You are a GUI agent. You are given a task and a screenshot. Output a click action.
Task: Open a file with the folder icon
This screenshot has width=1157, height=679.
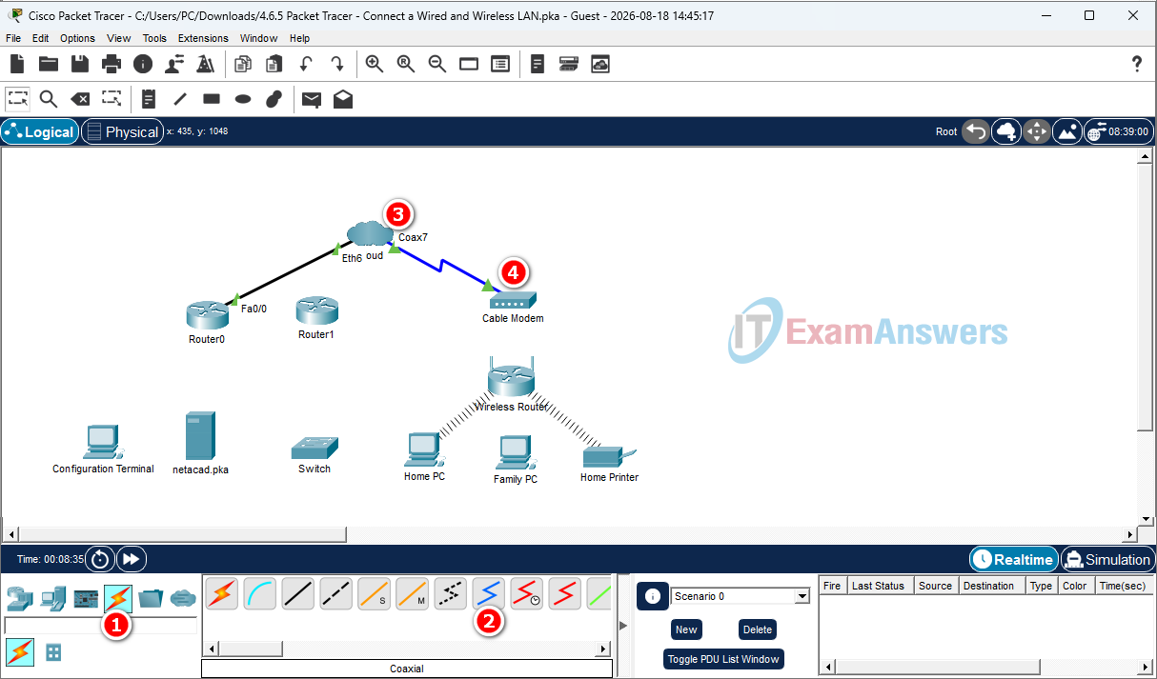[x=49, y=64]
